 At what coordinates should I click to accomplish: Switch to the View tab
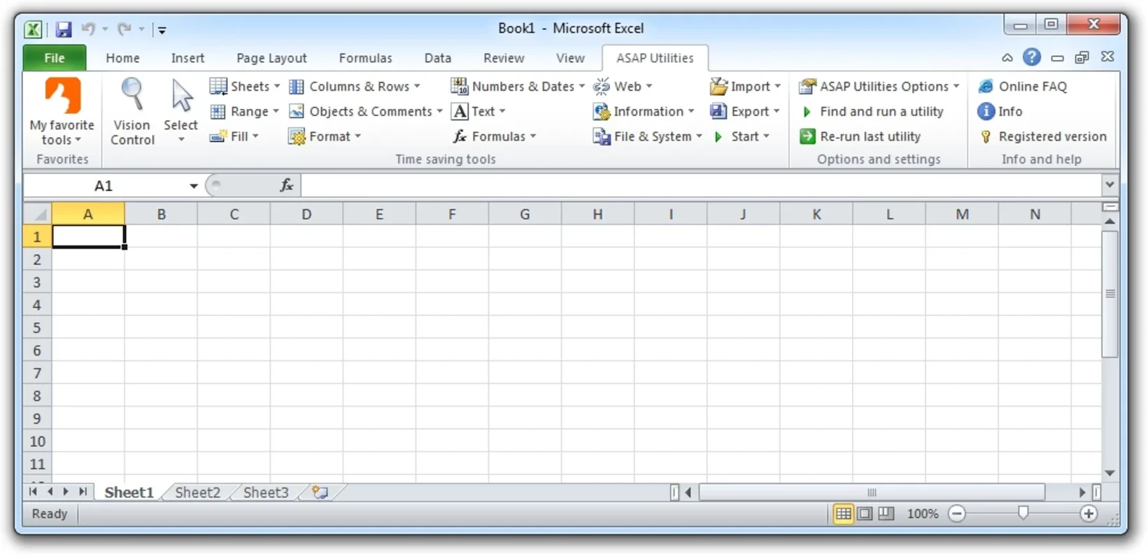(x=570, y=58)
